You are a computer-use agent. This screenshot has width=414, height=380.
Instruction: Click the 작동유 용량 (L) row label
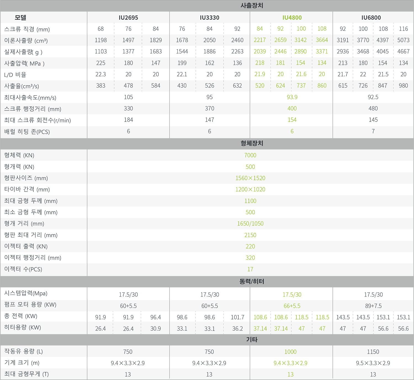point(23,352)
